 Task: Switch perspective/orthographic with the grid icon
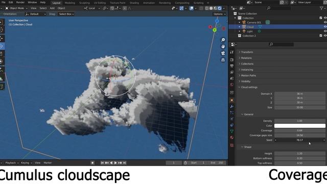223,60
